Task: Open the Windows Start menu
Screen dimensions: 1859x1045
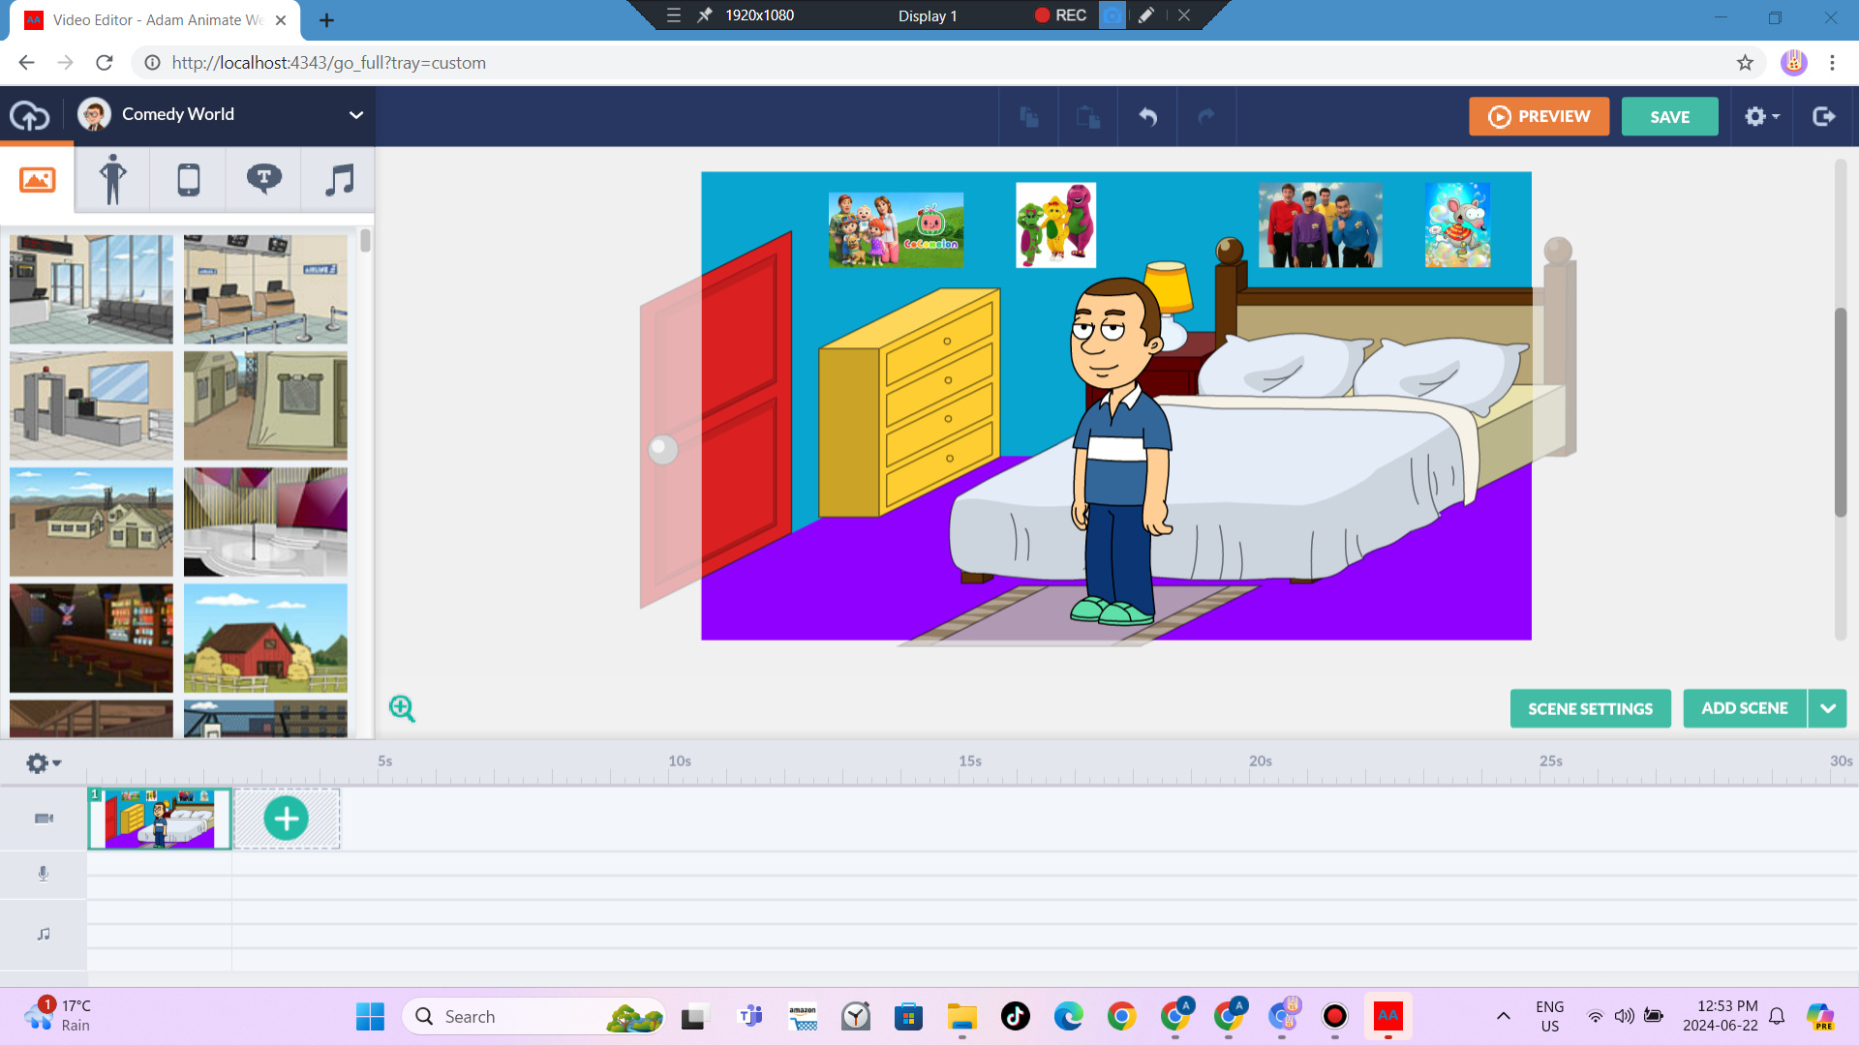Action: tap(370, 1017)
